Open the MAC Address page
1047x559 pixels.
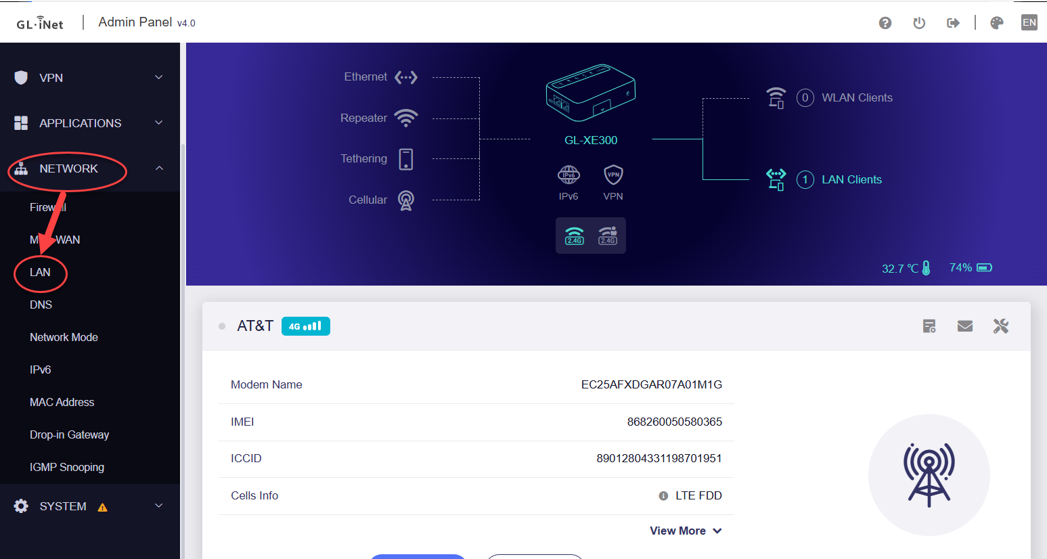tap(62, 402)
